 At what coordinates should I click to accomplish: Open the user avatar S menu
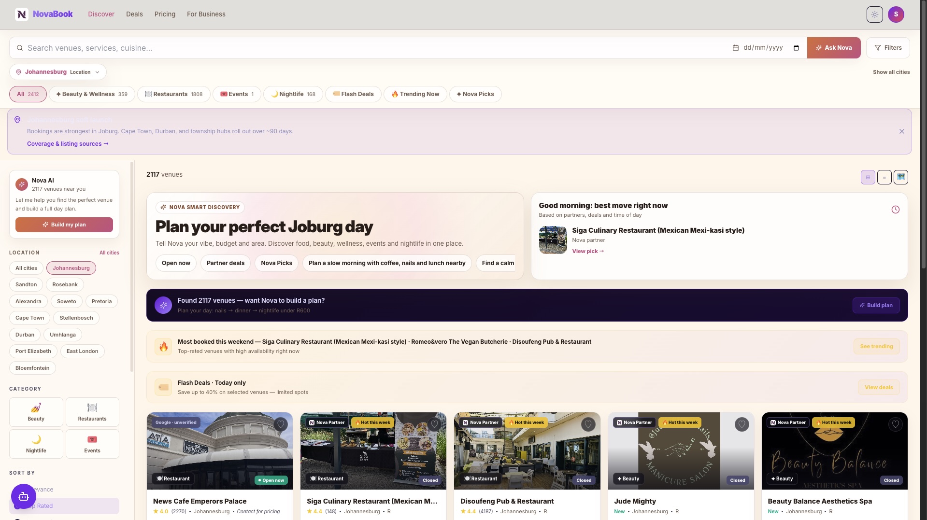click(896, 14)
